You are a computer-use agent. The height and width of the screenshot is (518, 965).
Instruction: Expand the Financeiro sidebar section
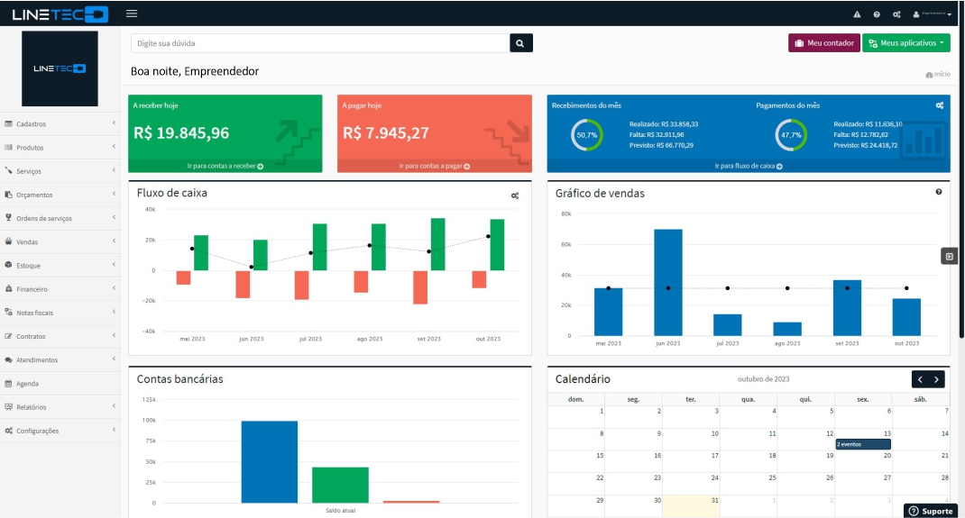click(60, 289)
